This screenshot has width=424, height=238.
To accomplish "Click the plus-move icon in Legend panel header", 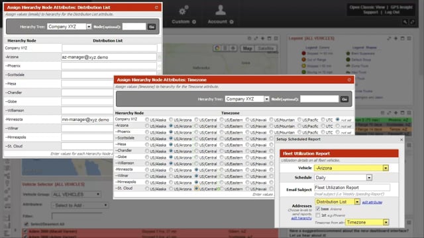I will click(x=396, y=38).
